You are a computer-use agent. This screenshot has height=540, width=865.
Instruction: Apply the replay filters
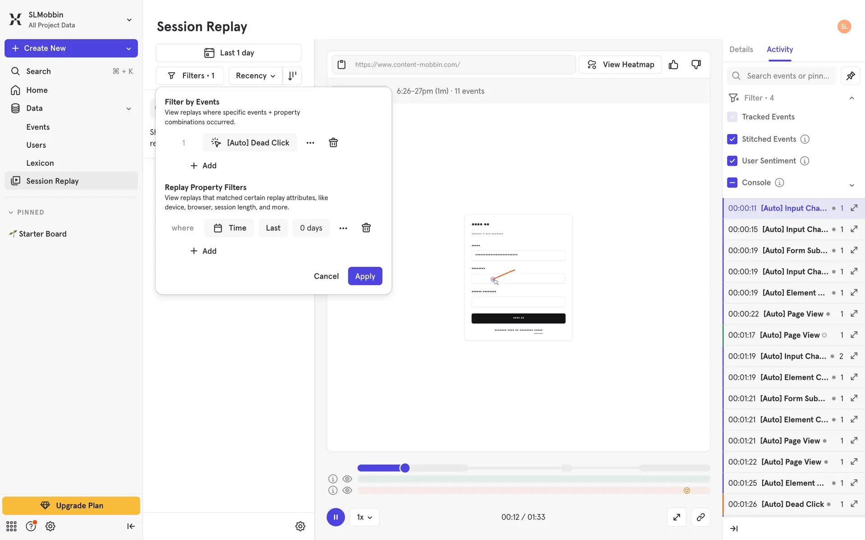click(365, 276)
